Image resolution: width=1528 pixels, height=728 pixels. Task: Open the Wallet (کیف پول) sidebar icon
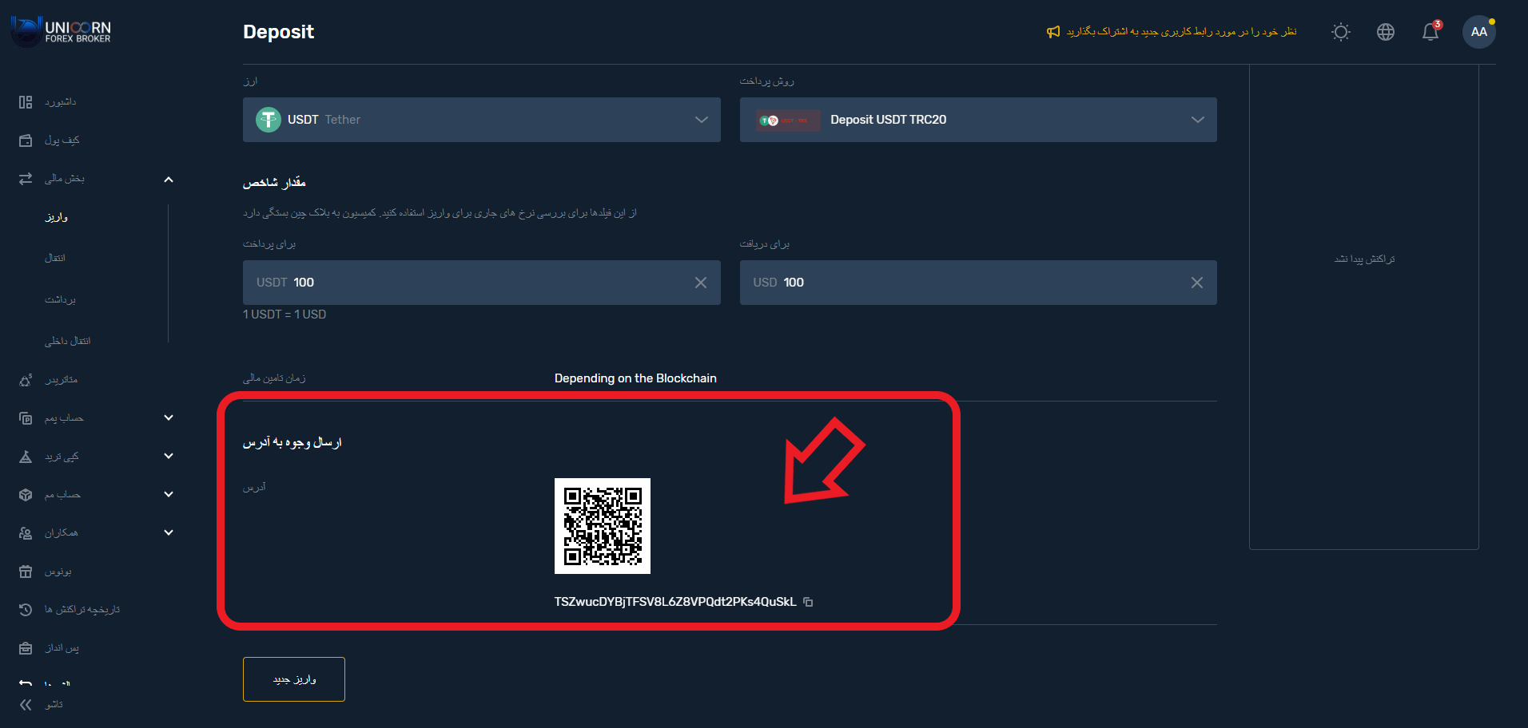[26, 140]
